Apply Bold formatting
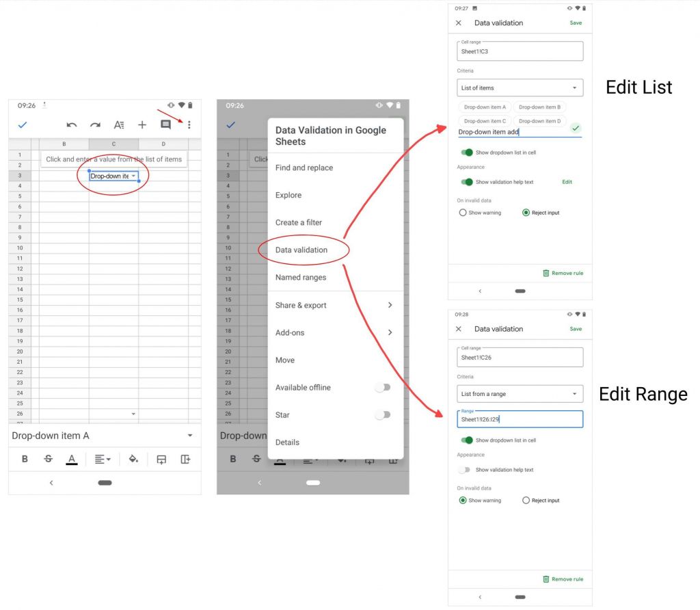The width and height of the screenshot is (700, 610). point(25,459)
